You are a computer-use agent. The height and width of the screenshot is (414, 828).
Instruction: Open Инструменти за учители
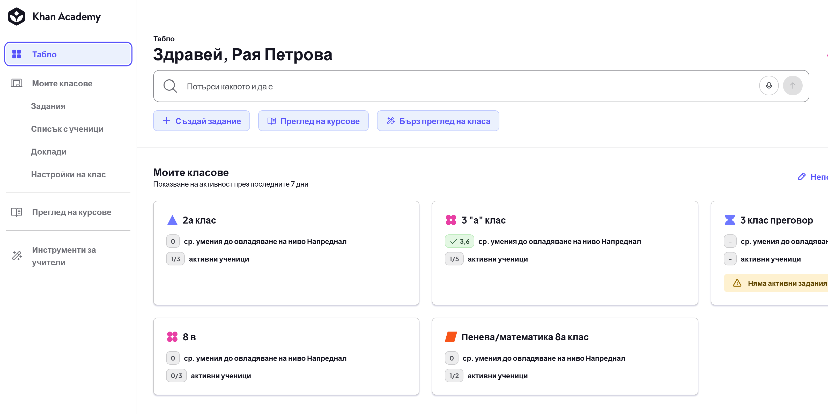[x=68, y=256]
